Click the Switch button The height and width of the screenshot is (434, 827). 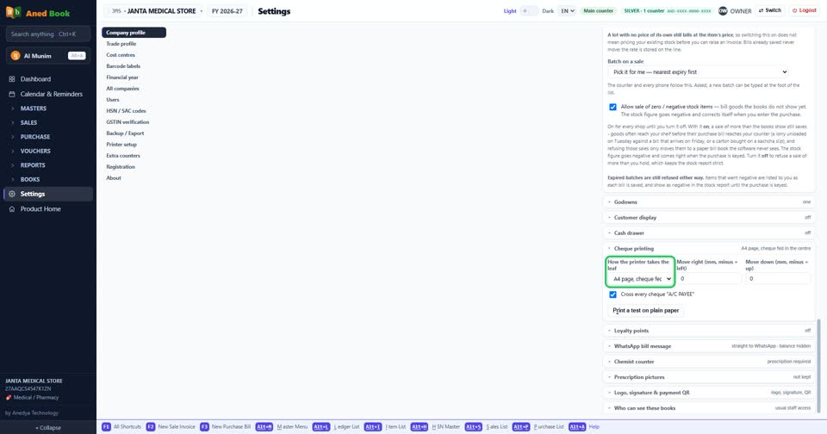coord(770,10)
